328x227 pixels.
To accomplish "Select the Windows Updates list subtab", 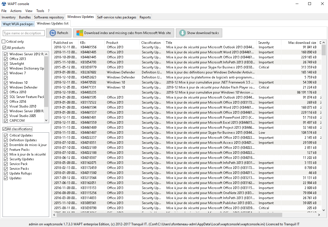I will 52,23.
